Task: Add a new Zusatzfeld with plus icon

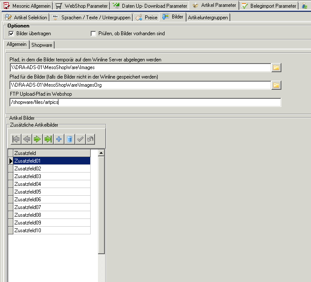Action: click(58, 139)
